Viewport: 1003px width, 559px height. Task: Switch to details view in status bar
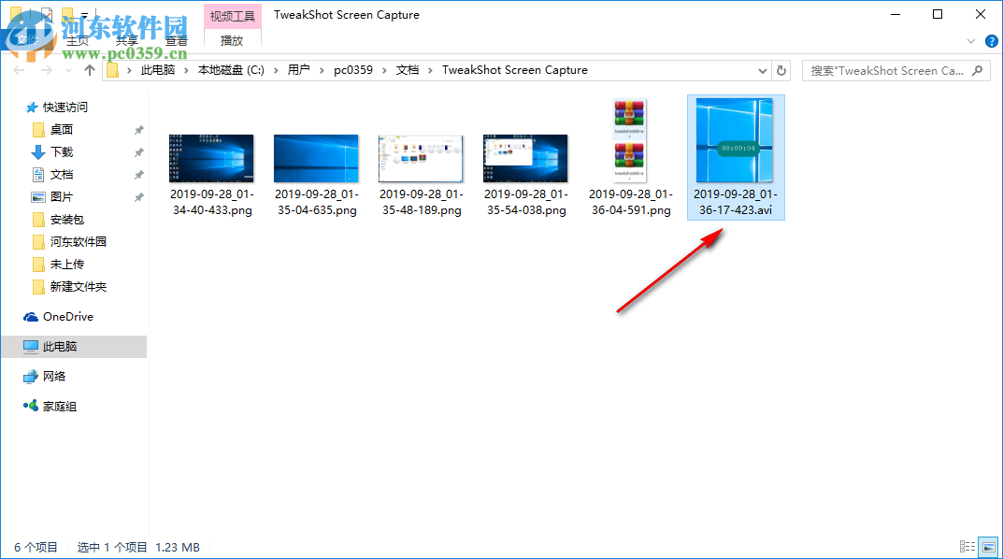(x=967, y=547)
